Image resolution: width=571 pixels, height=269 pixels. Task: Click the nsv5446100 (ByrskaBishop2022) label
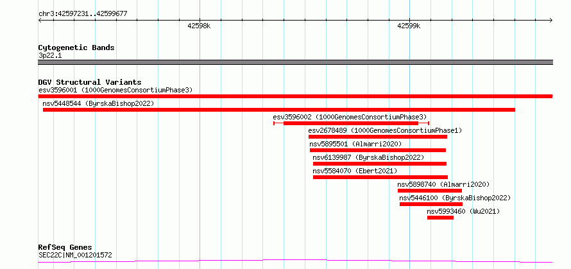click(x=456, y=198)
